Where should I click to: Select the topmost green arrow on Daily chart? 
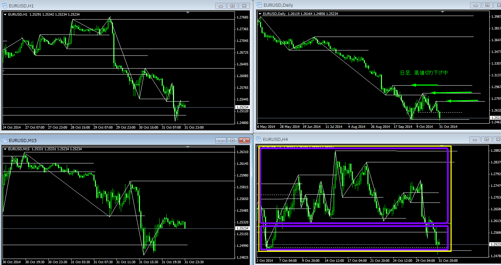424,85
